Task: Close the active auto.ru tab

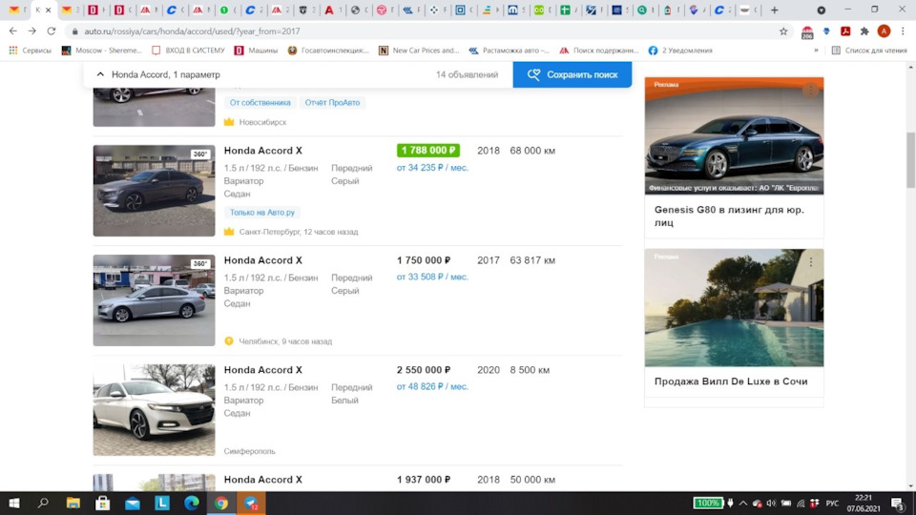Action: (x=49, y=10)
